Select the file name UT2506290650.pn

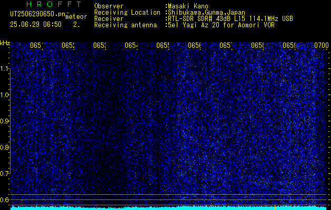[x=38, y=14]
